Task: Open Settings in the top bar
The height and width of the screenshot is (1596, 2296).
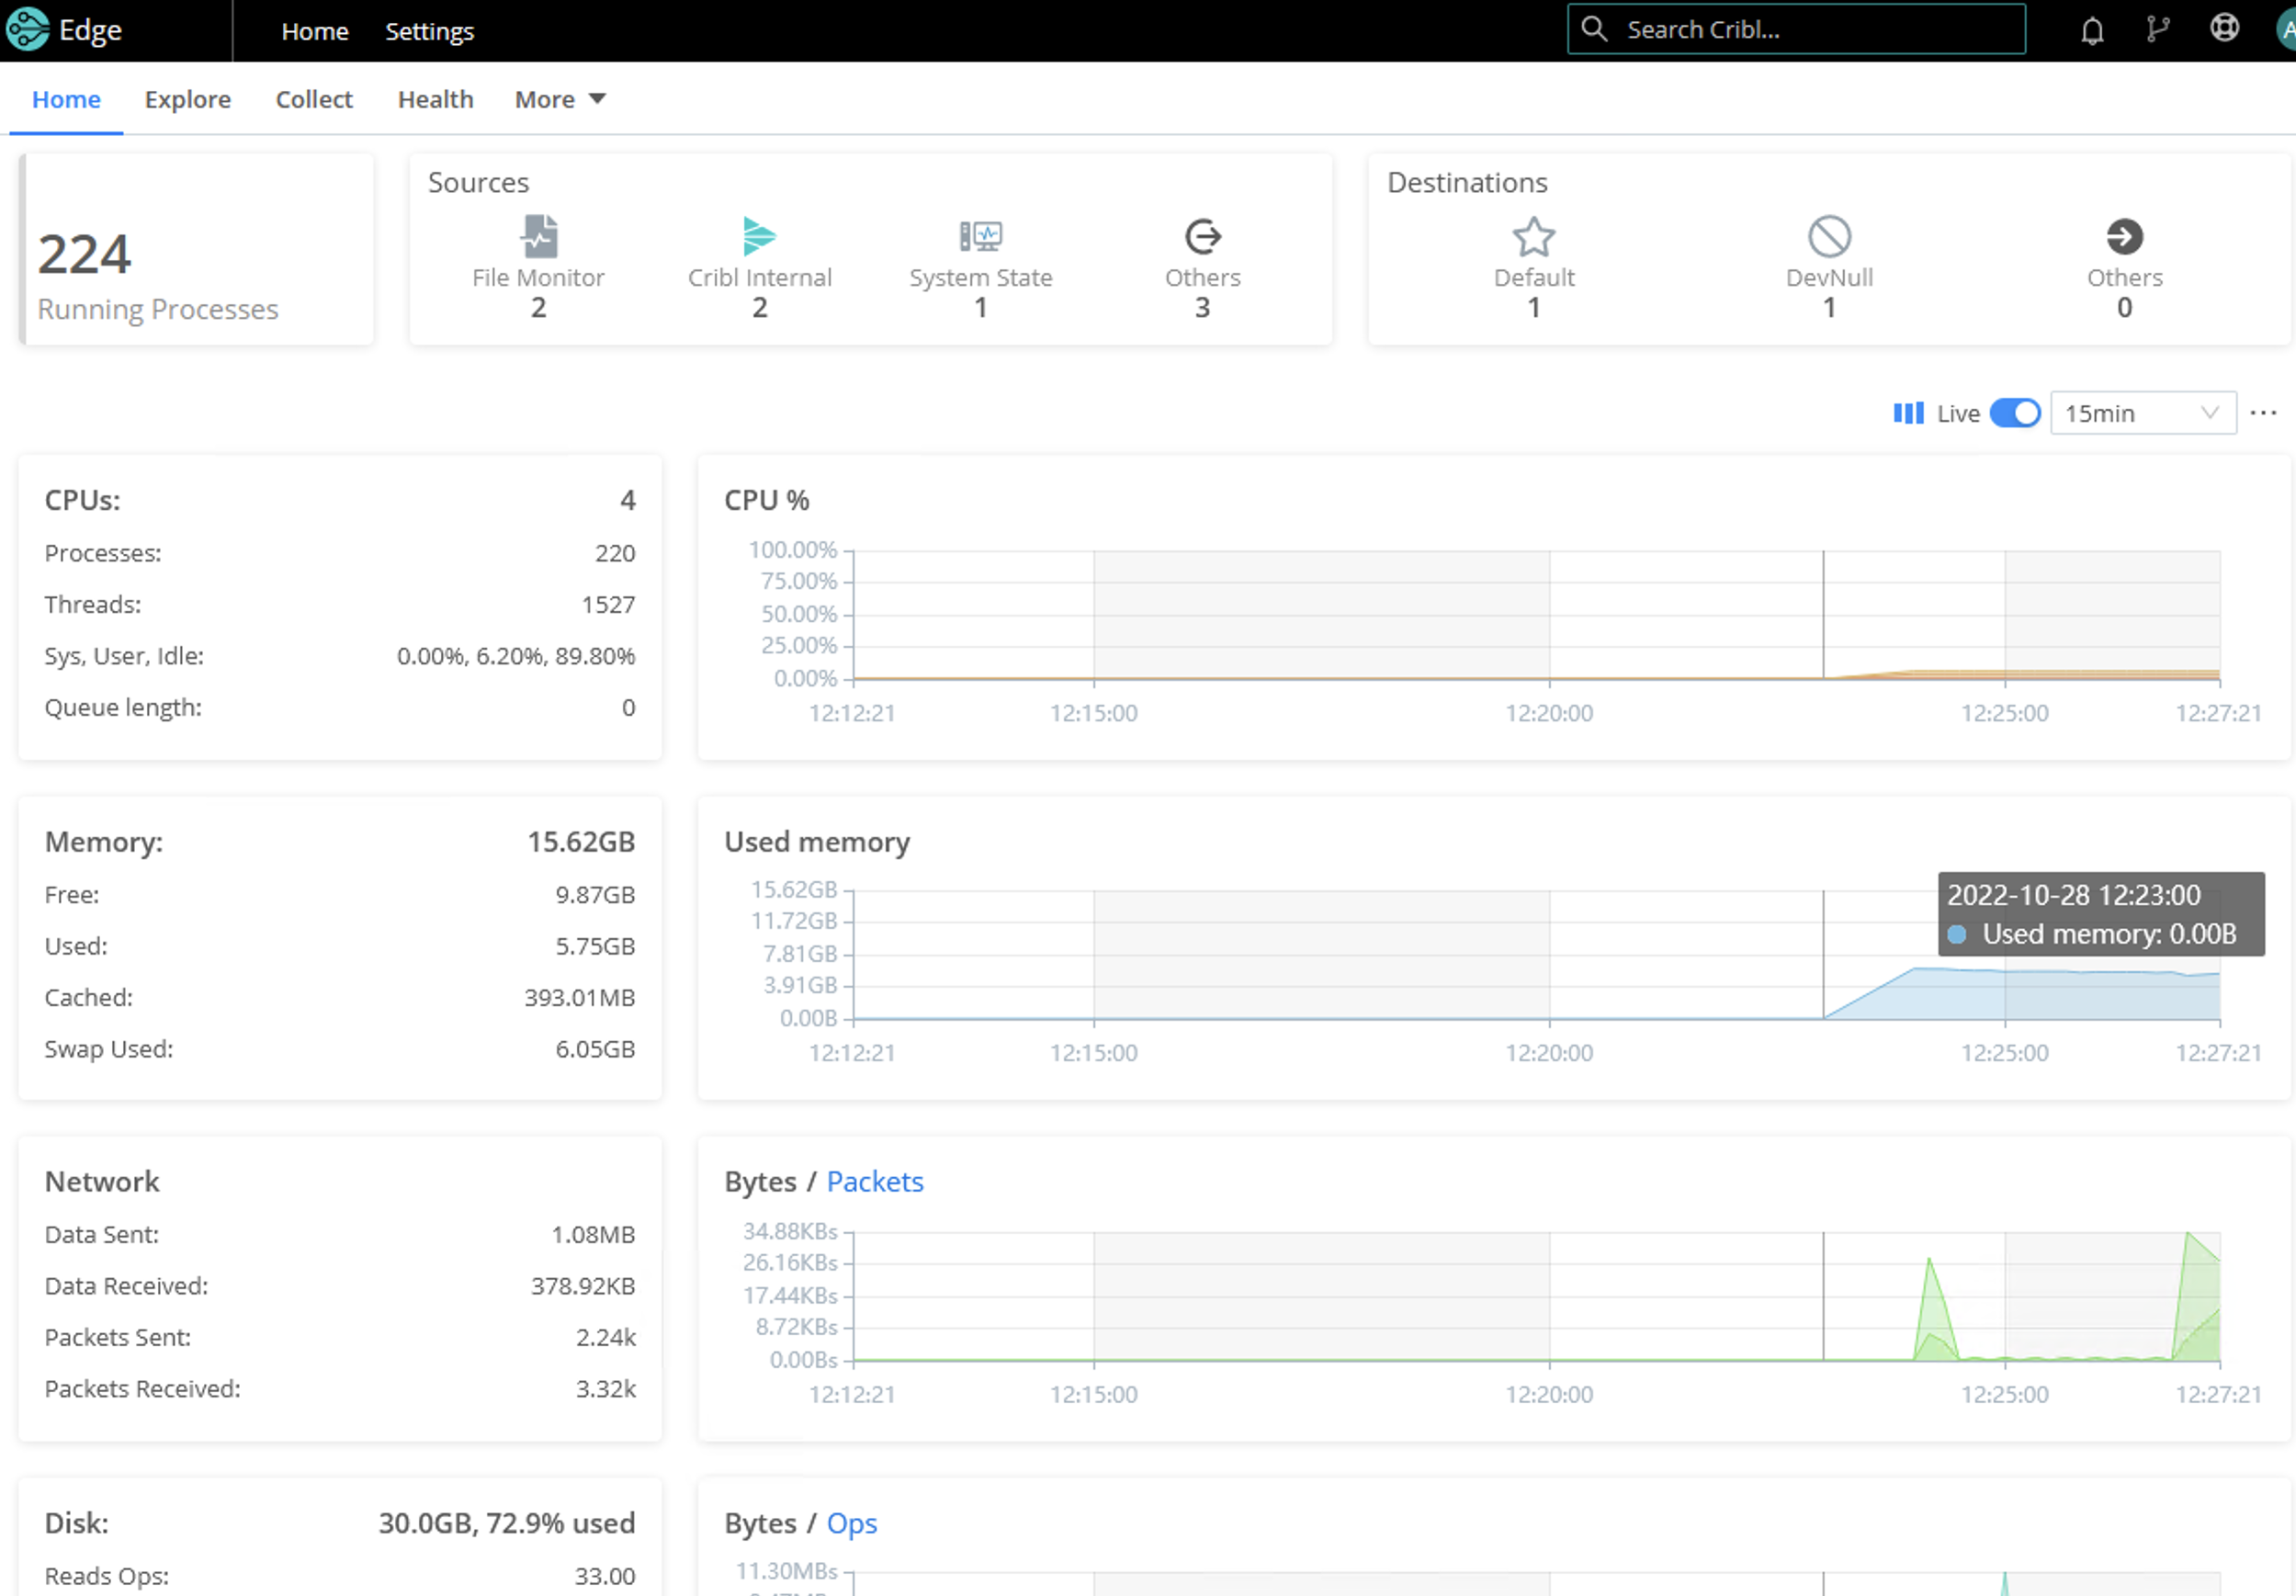Action: pyautogui.click(x=430, y=31)
